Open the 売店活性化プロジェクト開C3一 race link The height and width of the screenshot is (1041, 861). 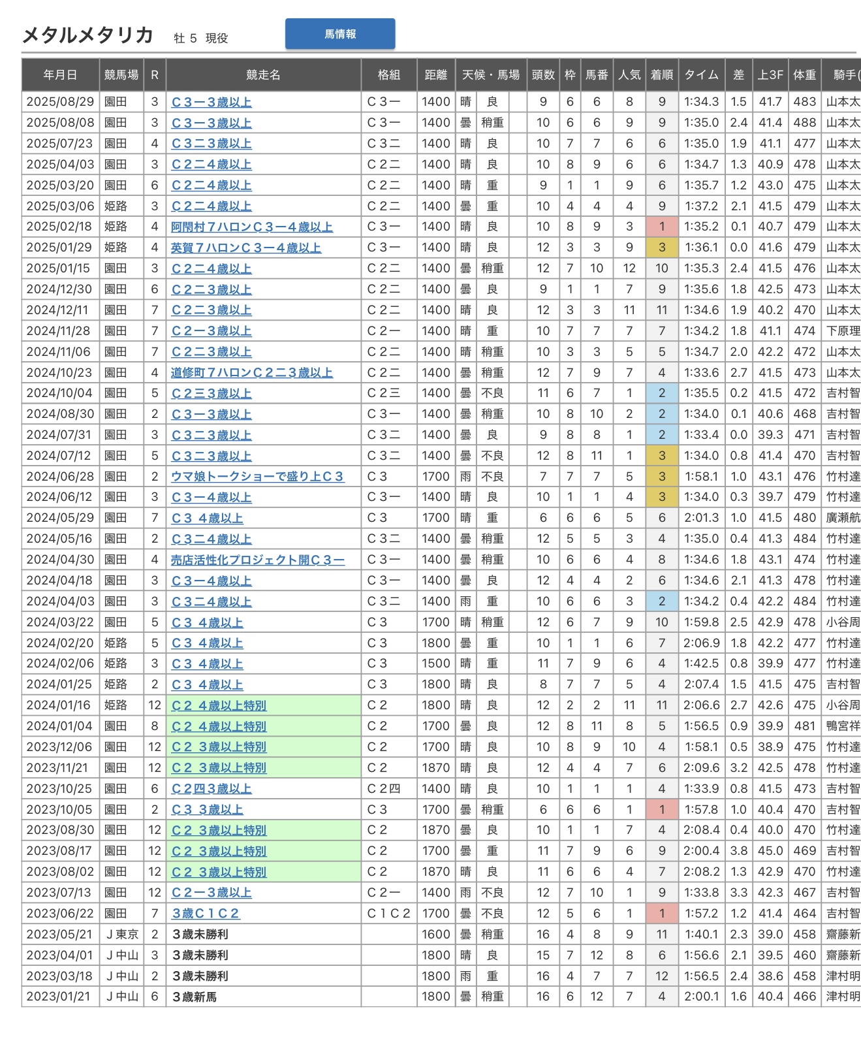257,560
